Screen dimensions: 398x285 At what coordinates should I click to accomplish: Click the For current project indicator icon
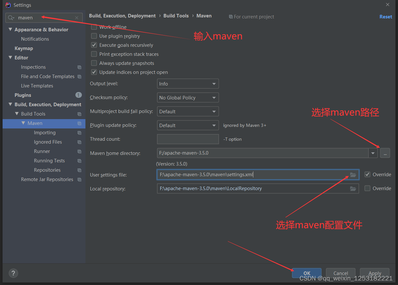click(x=231, y=16)
